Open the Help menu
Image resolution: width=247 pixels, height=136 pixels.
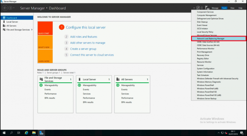coord(240,8)
